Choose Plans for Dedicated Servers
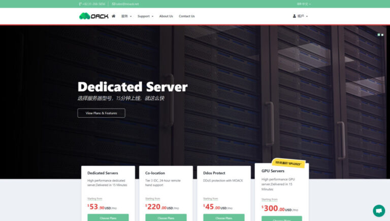 [108, 218]
